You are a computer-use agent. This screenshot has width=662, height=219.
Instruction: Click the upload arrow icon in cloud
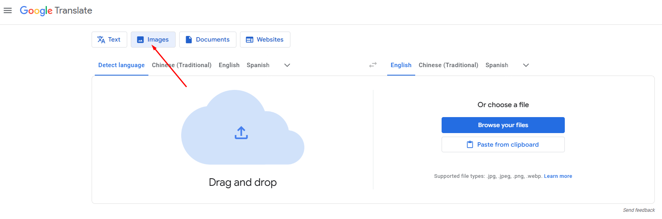[x=241, y=133]
